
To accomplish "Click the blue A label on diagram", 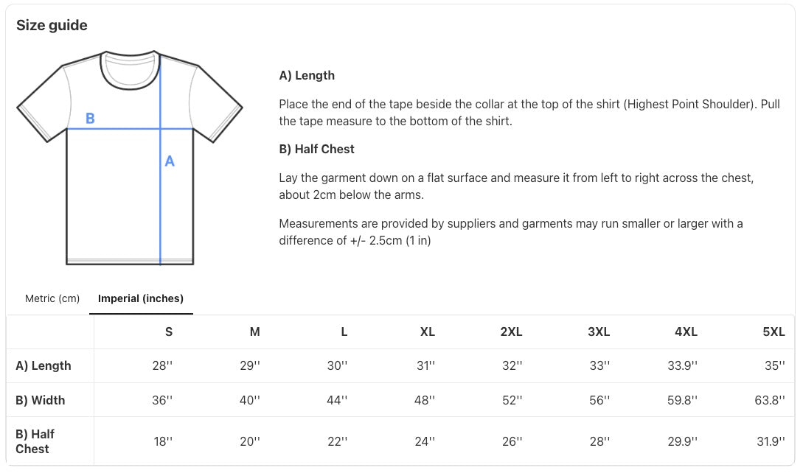I will click(x=170, y=161).
